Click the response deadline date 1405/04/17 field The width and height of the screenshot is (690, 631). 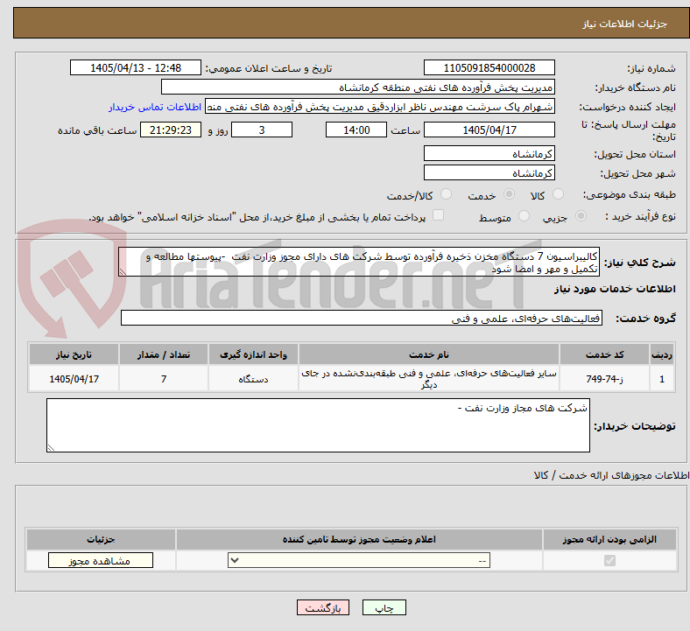pyautogui.click(x=489, y=130)
